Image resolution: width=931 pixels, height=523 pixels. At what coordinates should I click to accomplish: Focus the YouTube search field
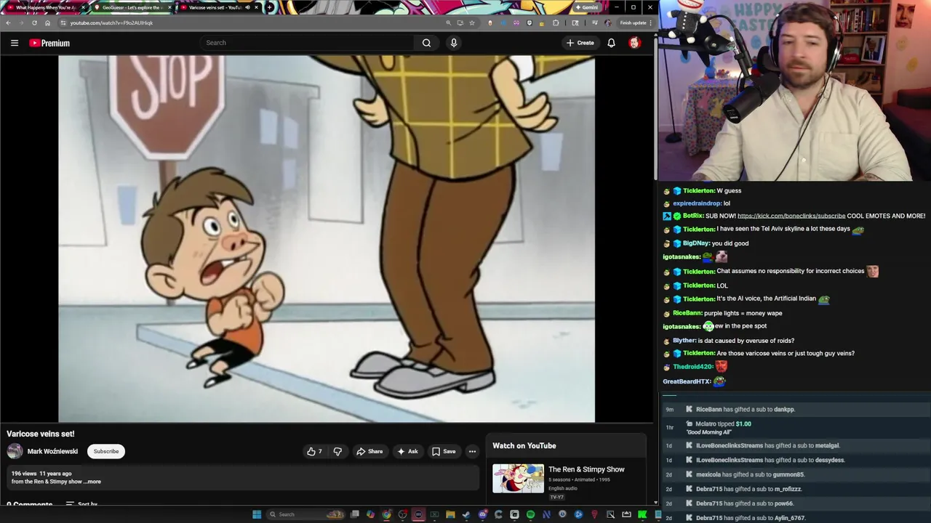tap(305, 43)
